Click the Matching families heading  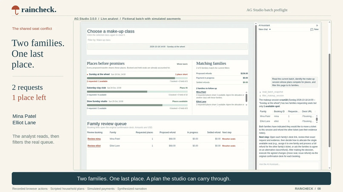pos(211,64)
